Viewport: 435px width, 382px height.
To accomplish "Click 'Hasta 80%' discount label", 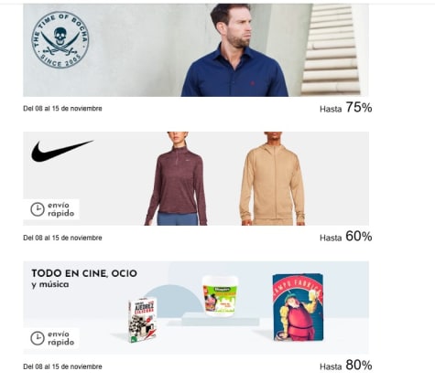I will (x=346, y=366).
